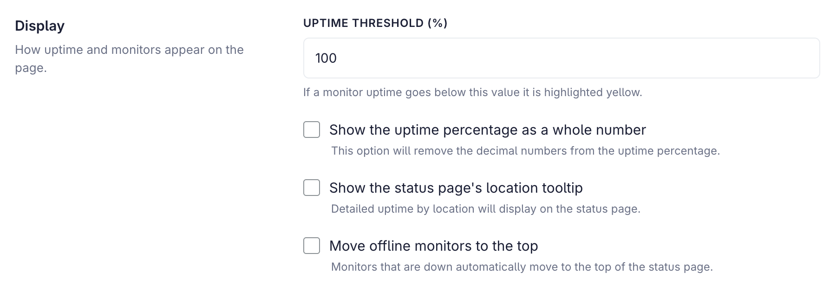
Task: Tick the location tooltip checkbox
Action: click(x=312, y=188)
